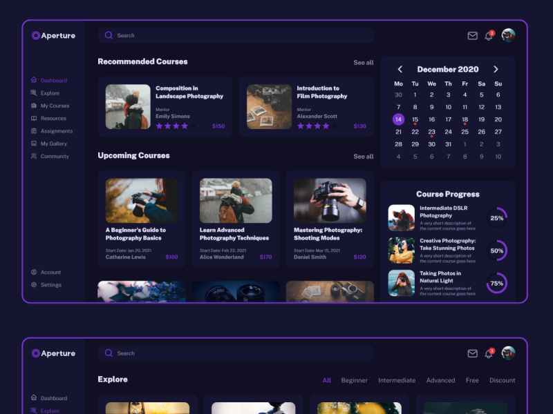553x414 pixels.
Task: Go to the previous month in the calendar
Action: [x=400, y=69]
